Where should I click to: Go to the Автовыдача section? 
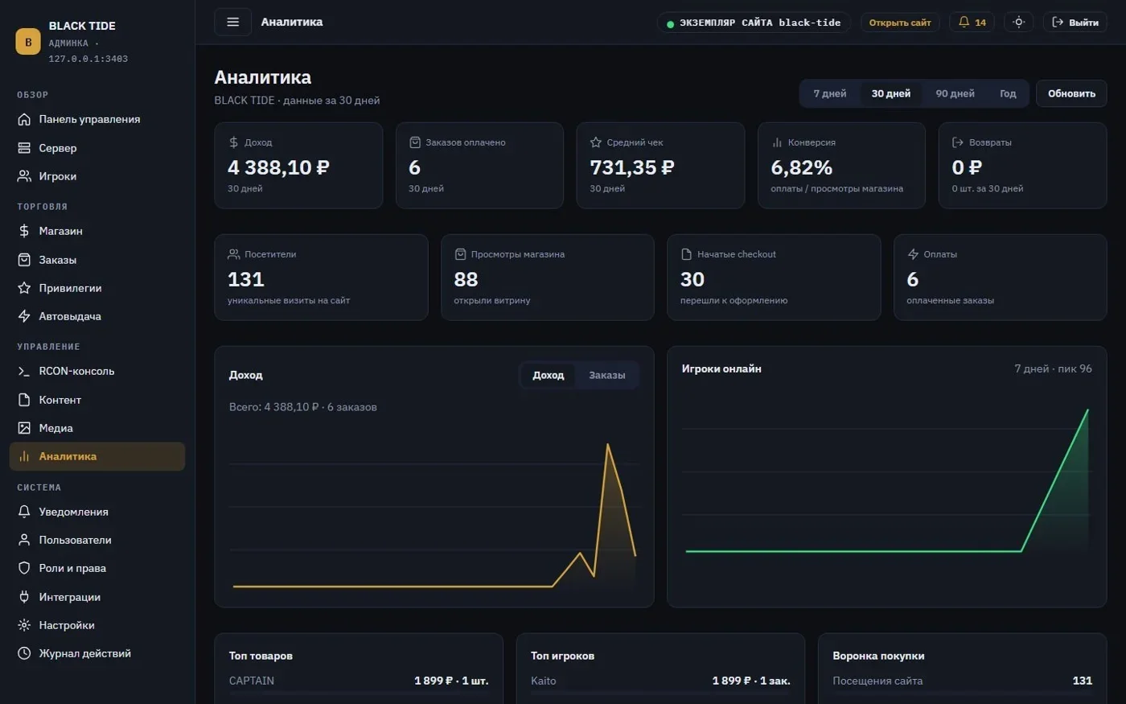click(x=97, y=316)
